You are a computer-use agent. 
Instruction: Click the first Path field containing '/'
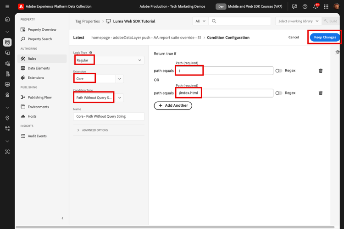(224, 71)
